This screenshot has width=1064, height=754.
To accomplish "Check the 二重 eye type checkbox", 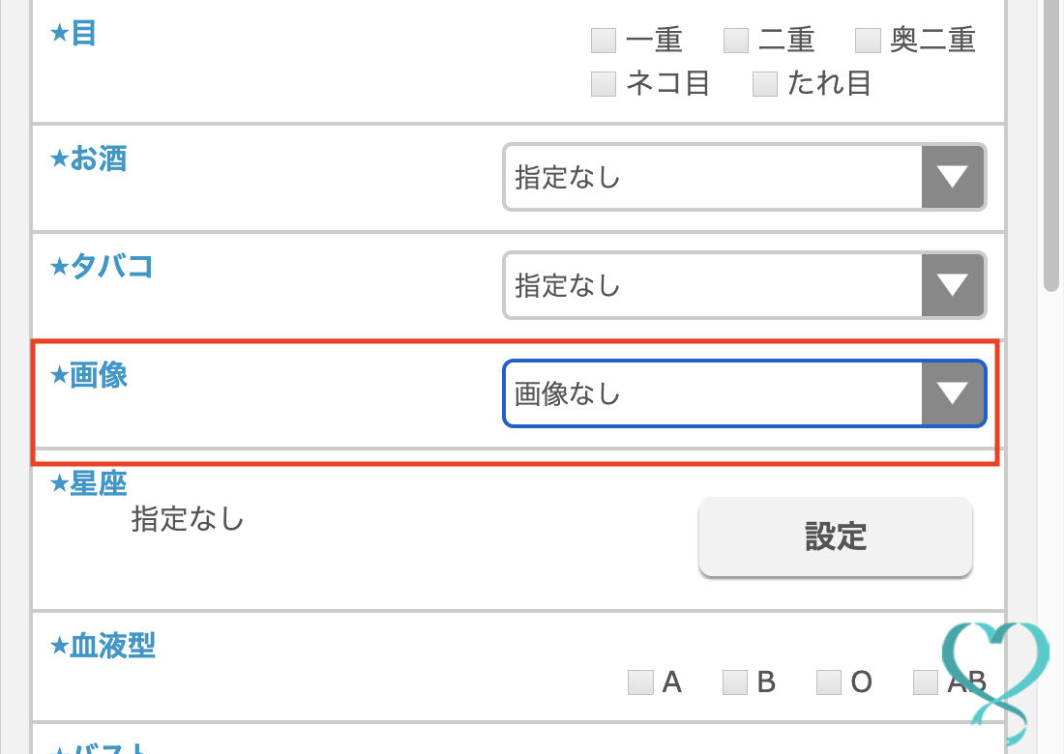I will [x=735, y=41].
